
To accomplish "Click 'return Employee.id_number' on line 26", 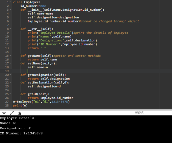I will pyautogui.click(x=50, y=98).
